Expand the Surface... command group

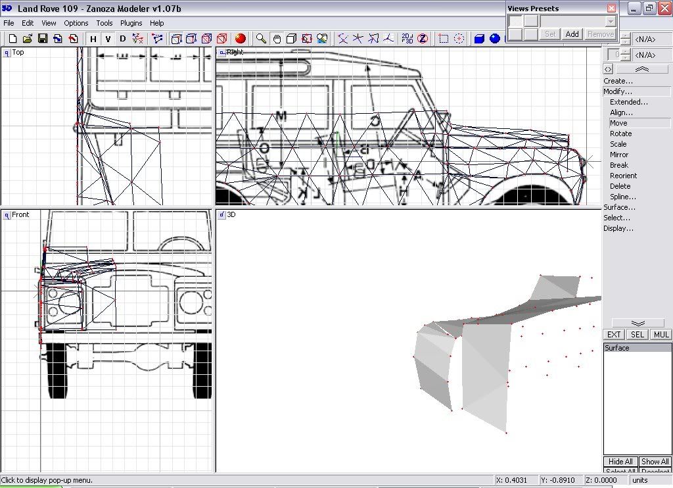[619, 207]
